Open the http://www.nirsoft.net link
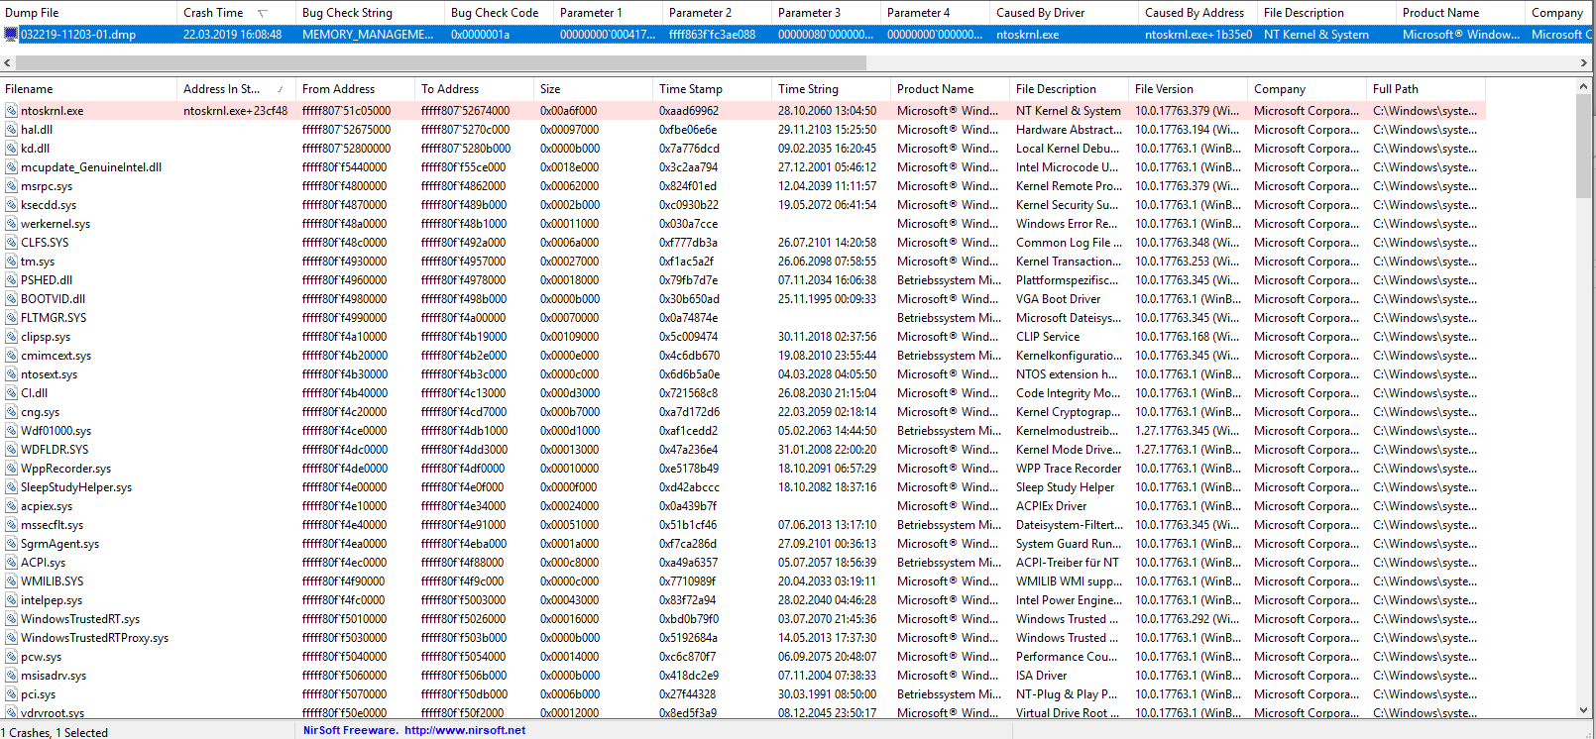Screen dimensions: 1596x739 [465, 730]
